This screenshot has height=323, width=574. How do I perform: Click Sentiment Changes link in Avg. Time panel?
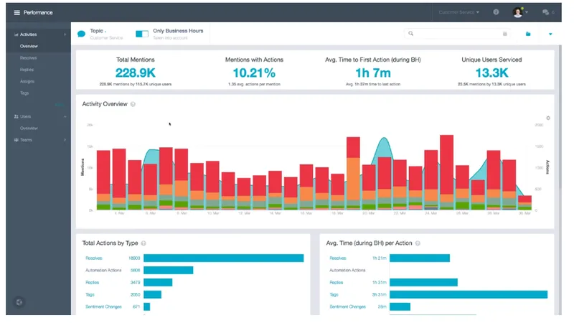(x=347, y=306)
